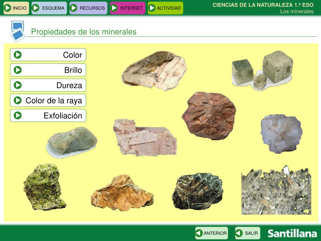The height and width of the screenshot is (241, 321).
Task: Exit using the SALIR button
Action: pos(248,233)
